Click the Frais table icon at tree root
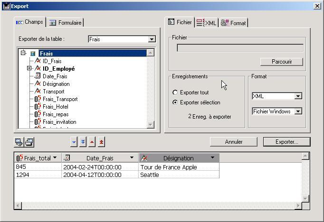The width and height of the screenshot is (324, 222). pyautogui.click(x=33, y=54)
